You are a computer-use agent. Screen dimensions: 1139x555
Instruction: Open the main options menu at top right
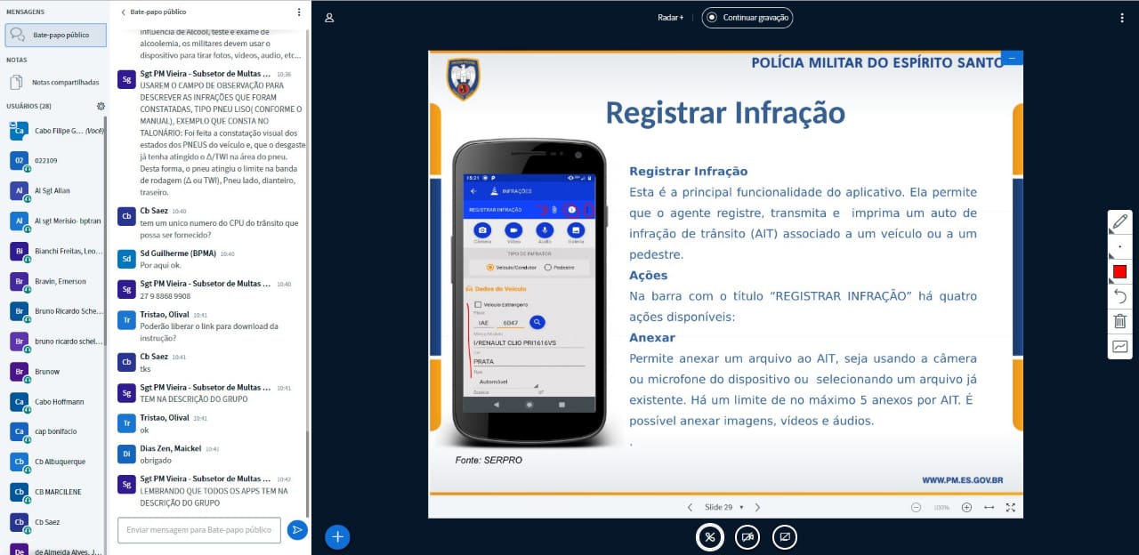(x=1122, y=17)
